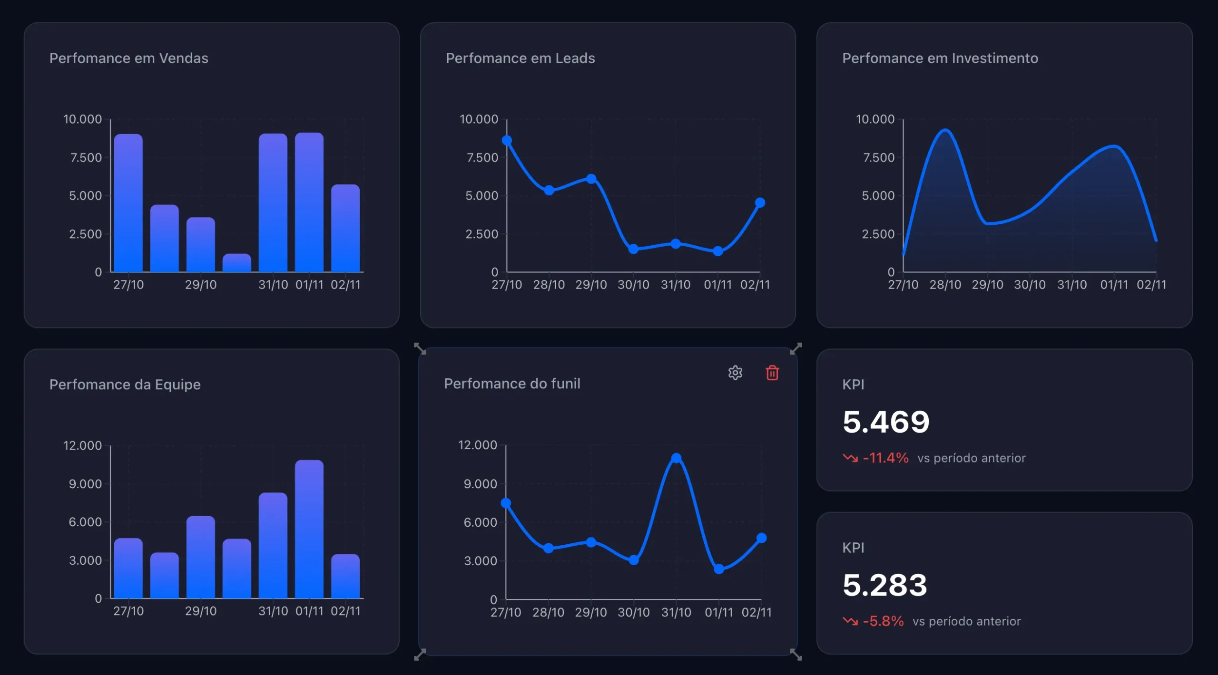1218x675 pixels.
Task: Click red downtrend arrow on 5.283 KPI
Action: (x=850, y=621)
